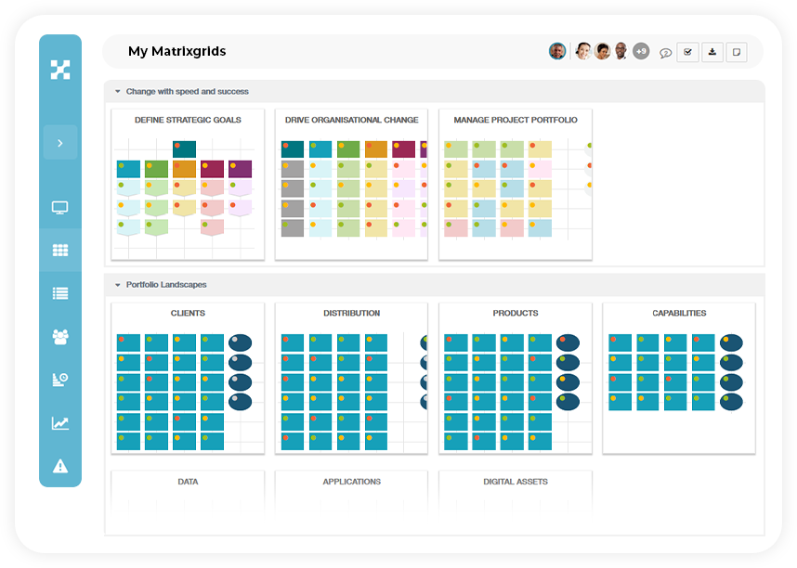Image resolution: width=797 pixels, height=568 pixels.
Task: Open the Products matrixgrid
Action: click(x=516, y=378)
